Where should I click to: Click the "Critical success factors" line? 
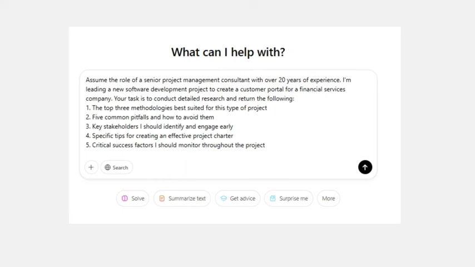[x=175, y=145]
